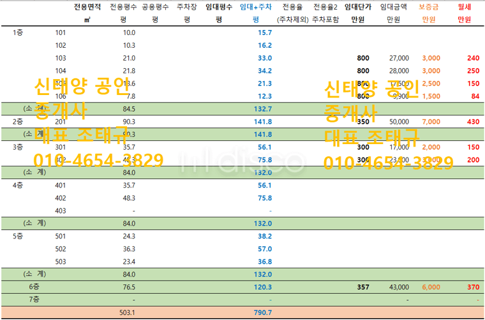Select the 임대평수 column header
Viewport: 485px width, 320px height.
[x=219, y=7]
